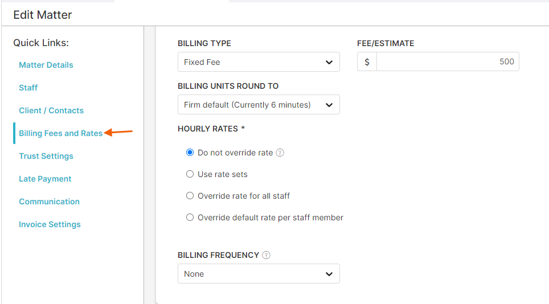Jump to Staff section

tap(28, 88)
